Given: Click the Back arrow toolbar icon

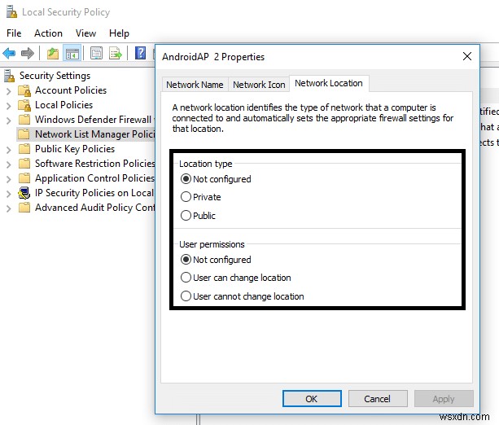Looking at the screenshot, I should (9, 53).
